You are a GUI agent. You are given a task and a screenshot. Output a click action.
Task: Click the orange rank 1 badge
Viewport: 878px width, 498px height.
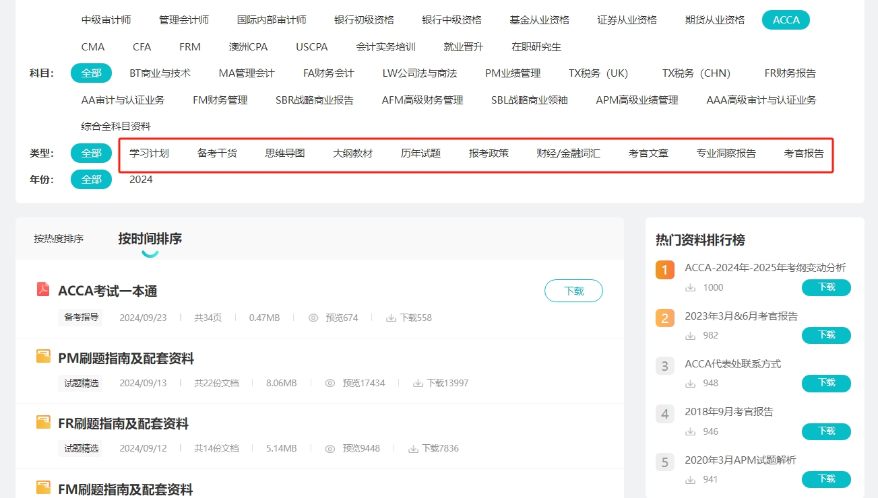(664, 270)
